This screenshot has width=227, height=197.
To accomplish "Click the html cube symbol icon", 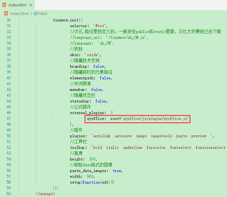I will tap(36, 13).
